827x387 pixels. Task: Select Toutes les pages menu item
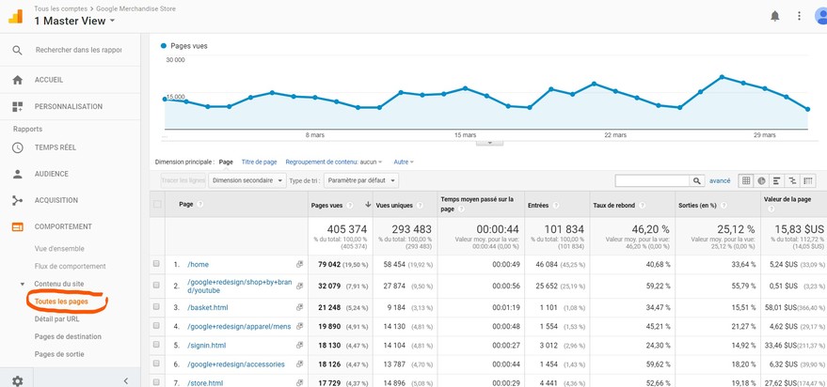pos(61,302)
